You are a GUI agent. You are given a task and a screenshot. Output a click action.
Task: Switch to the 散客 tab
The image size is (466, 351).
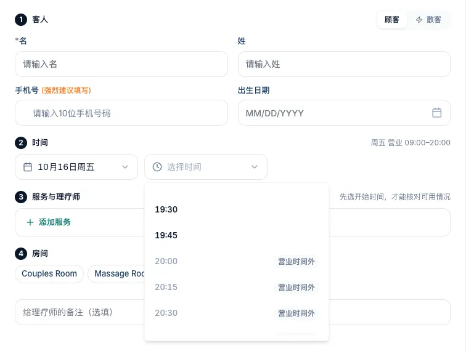pyautogui.click(x=428, y=20)
